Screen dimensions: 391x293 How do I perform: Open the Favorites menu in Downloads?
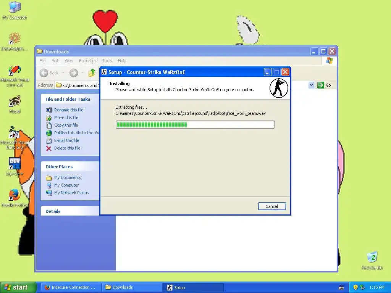click(x=87, y=61)
